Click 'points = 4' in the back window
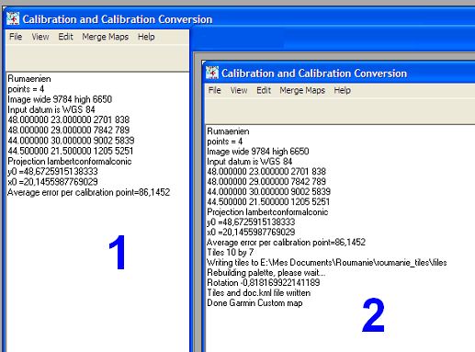Image resolution: width=475 pixels, height=352 pixels. [26, 89]
